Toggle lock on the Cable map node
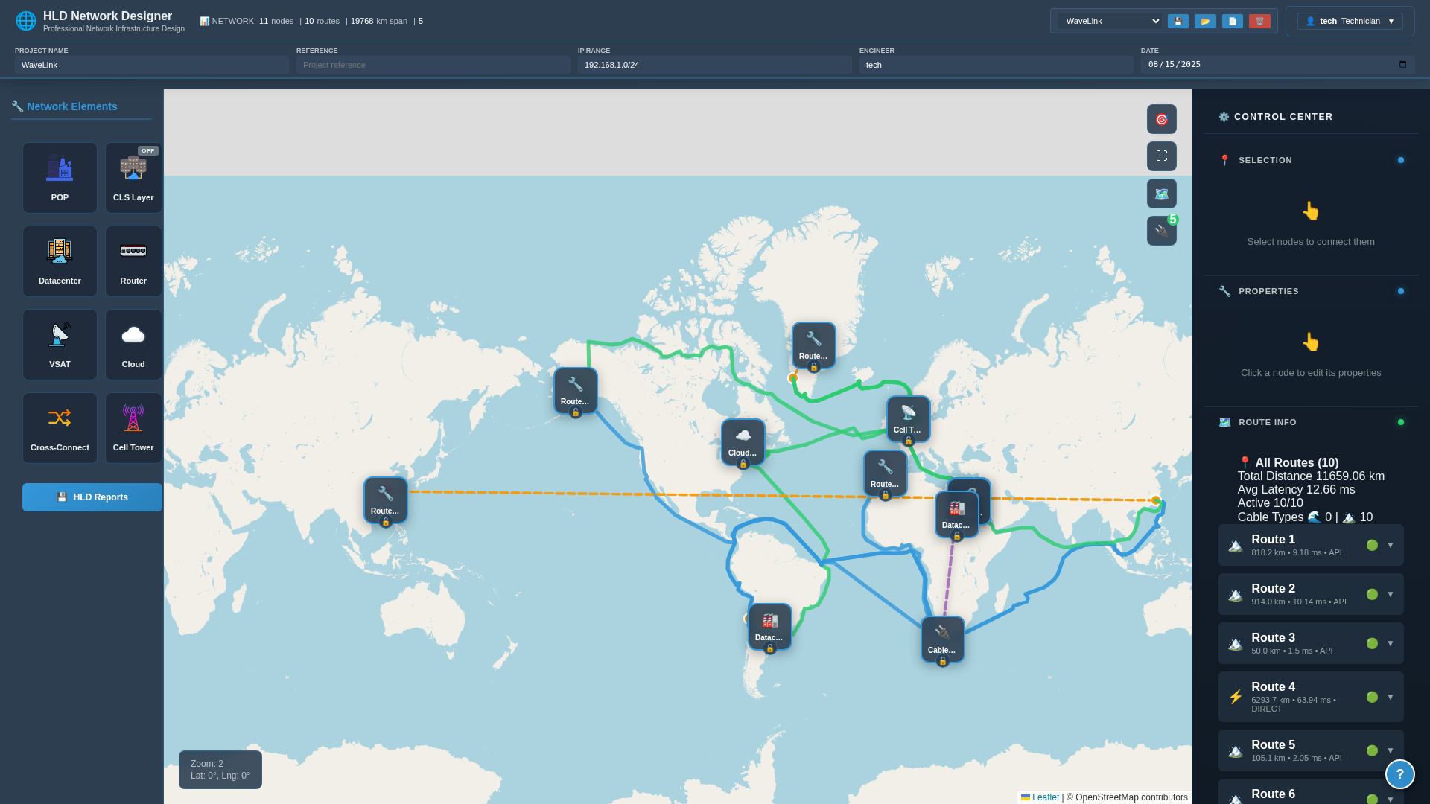This screenshot has height=804, width=1430. tap(942, 661)
